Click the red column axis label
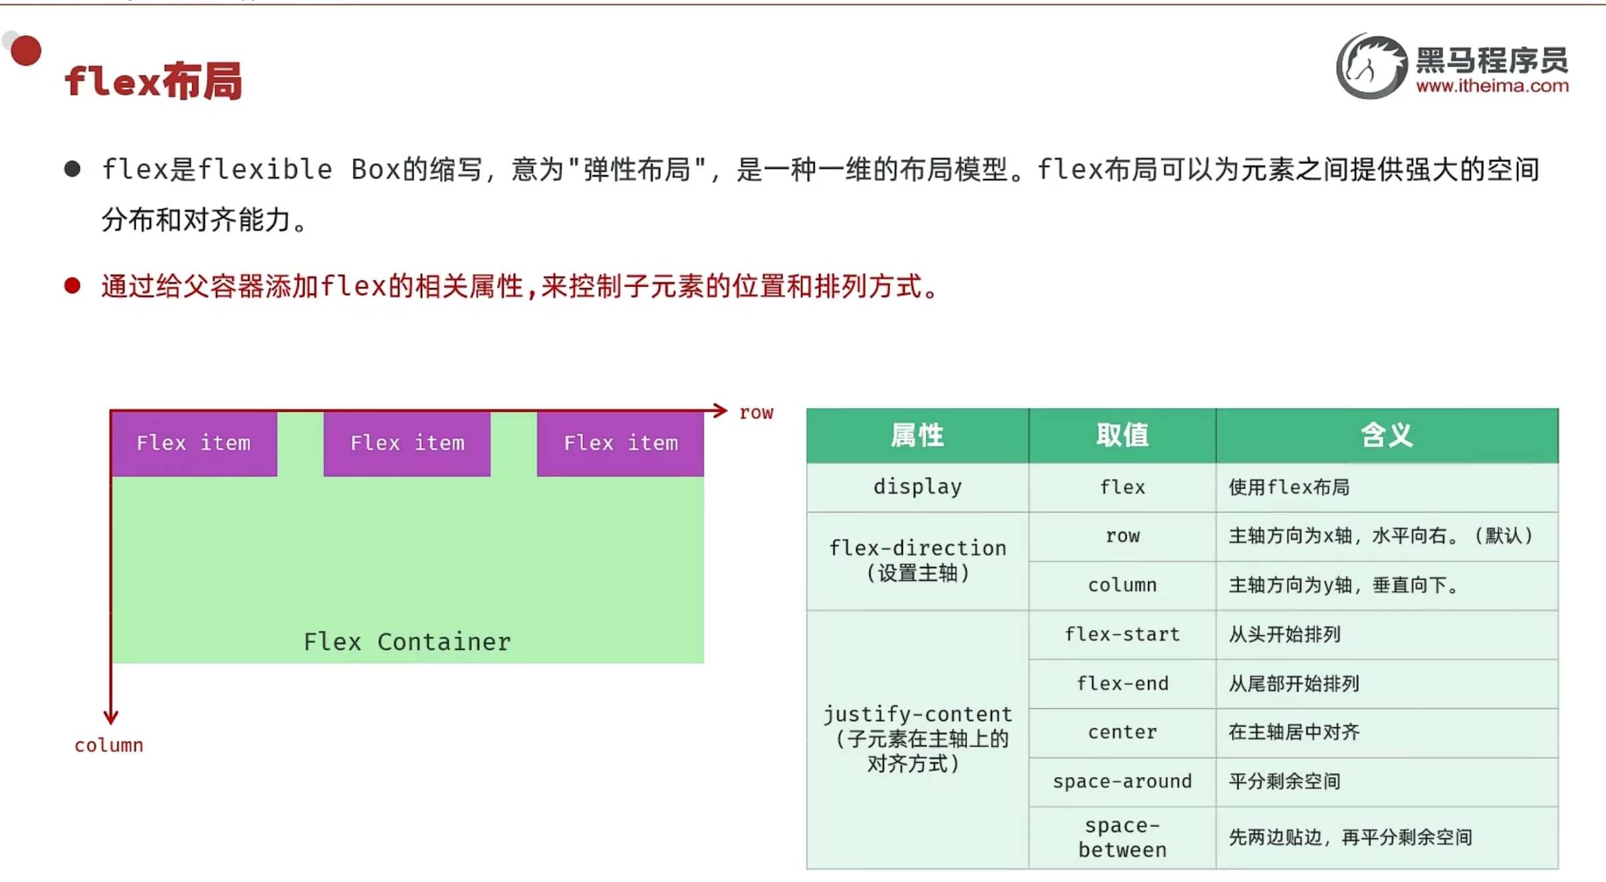Viewport: 1606px width, 882px height. (x=109, y=746)
